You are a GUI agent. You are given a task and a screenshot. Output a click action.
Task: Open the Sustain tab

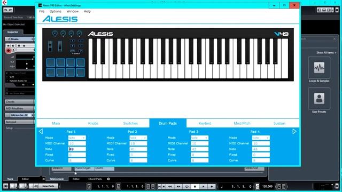279,123
